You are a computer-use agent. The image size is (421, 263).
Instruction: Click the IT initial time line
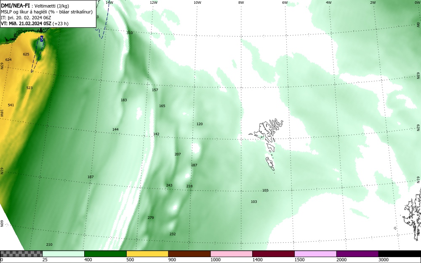(x=26, y=18)
